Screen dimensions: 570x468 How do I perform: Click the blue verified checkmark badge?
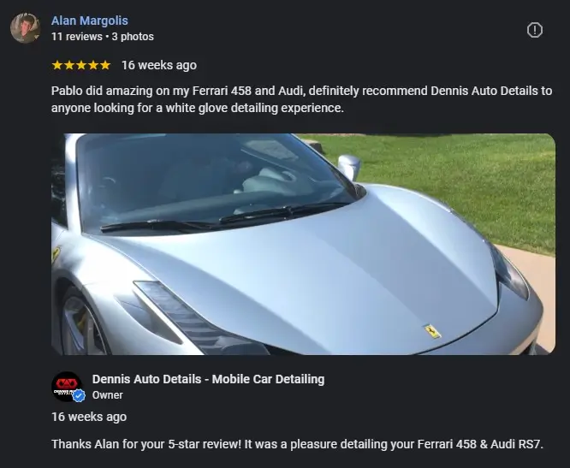coord(79,395)
